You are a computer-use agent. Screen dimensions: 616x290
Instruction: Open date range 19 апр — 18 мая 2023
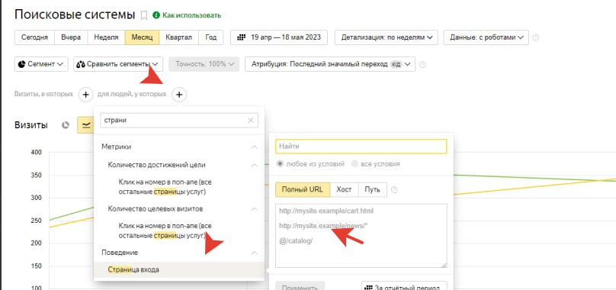click(279, 37)
